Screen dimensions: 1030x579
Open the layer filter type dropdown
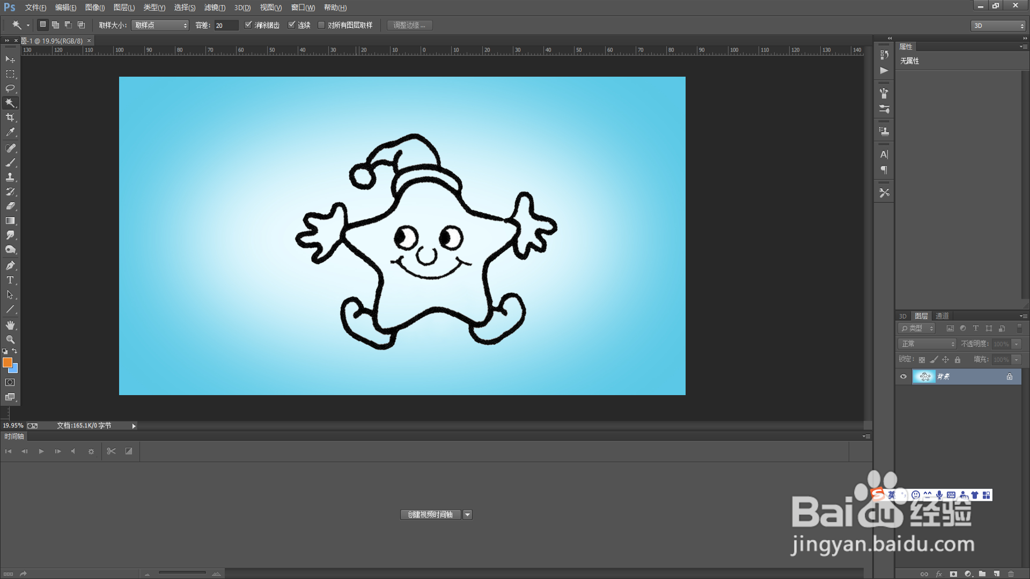tap(916, 328)
